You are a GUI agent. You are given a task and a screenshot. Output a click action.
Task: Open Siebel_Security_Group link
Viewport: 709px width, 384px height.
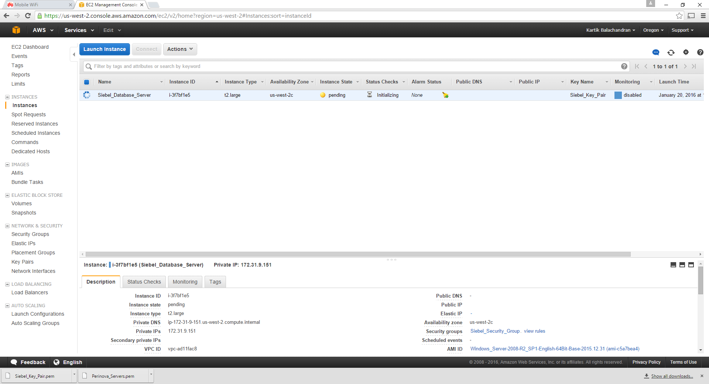coord(495,331)
